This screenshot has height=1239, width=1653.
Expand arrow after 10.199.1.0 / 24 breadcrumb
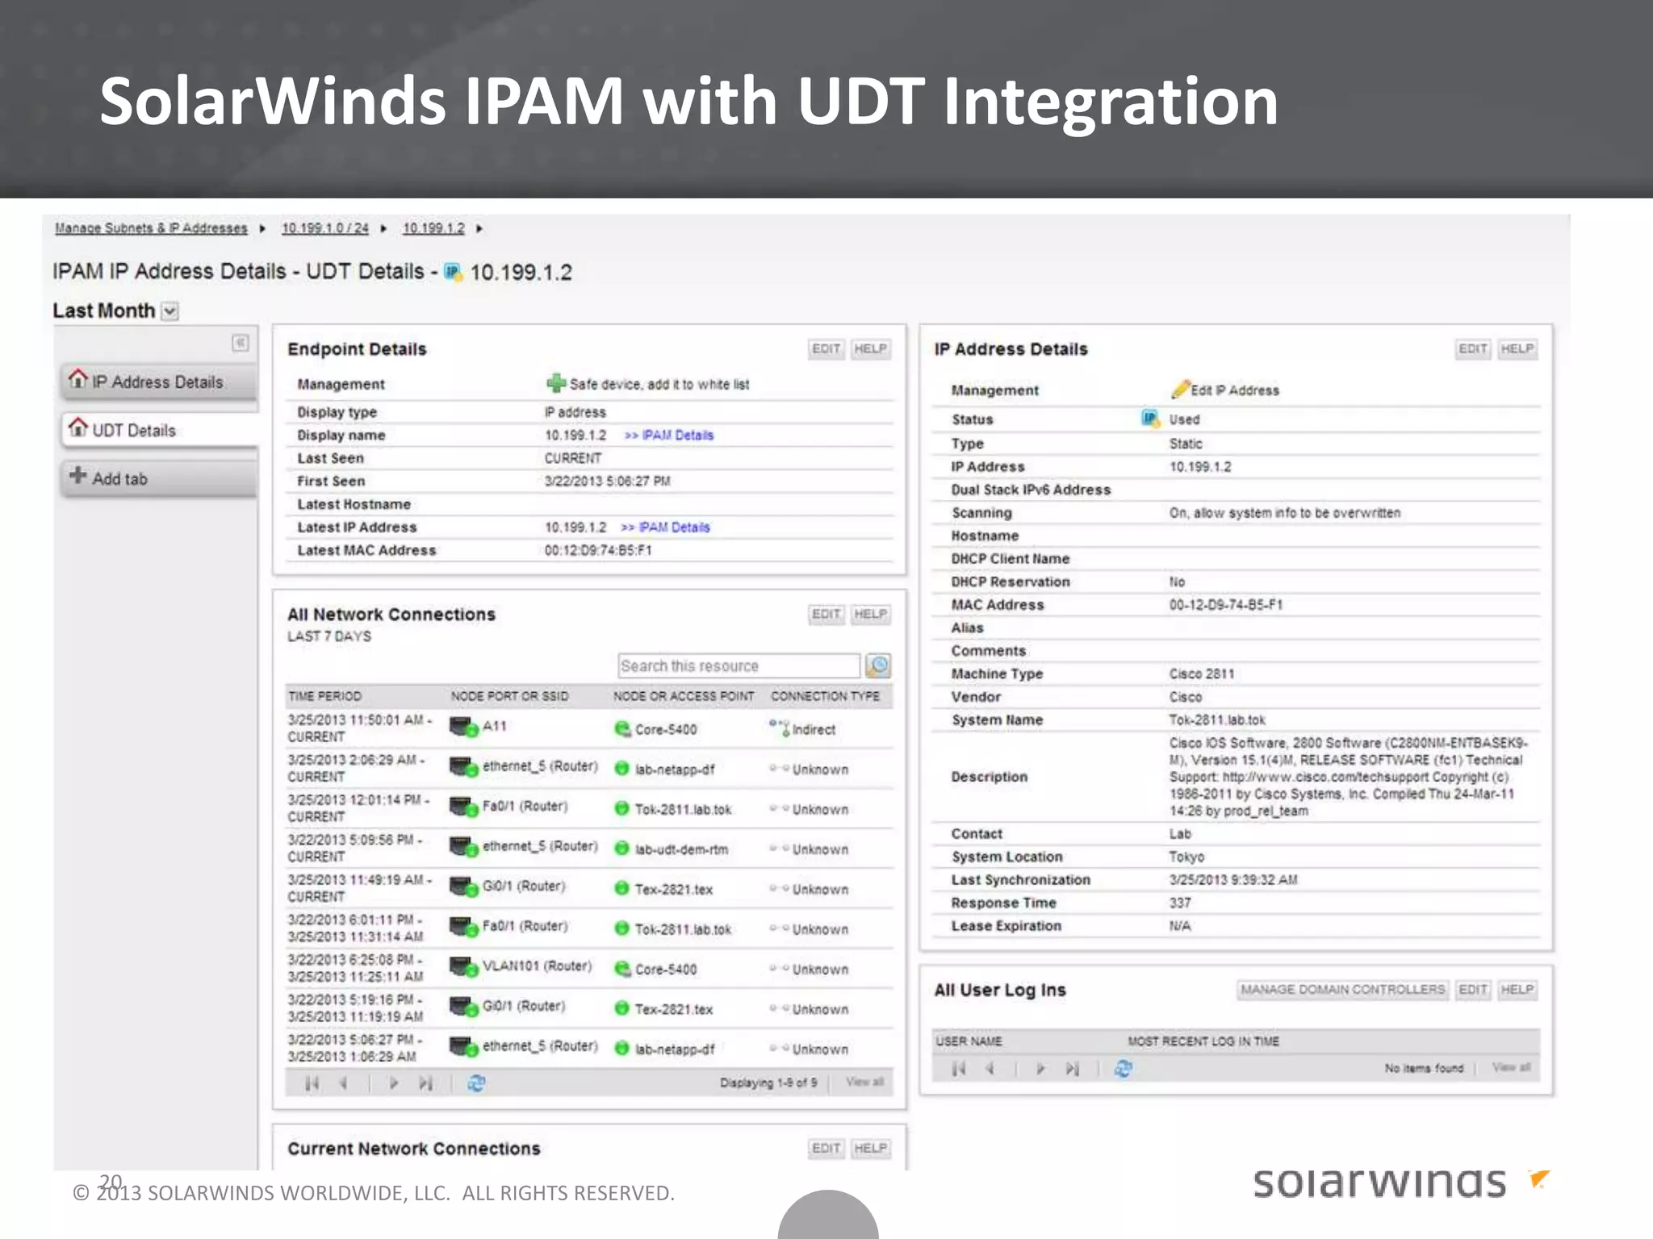[x=383, y=229]
